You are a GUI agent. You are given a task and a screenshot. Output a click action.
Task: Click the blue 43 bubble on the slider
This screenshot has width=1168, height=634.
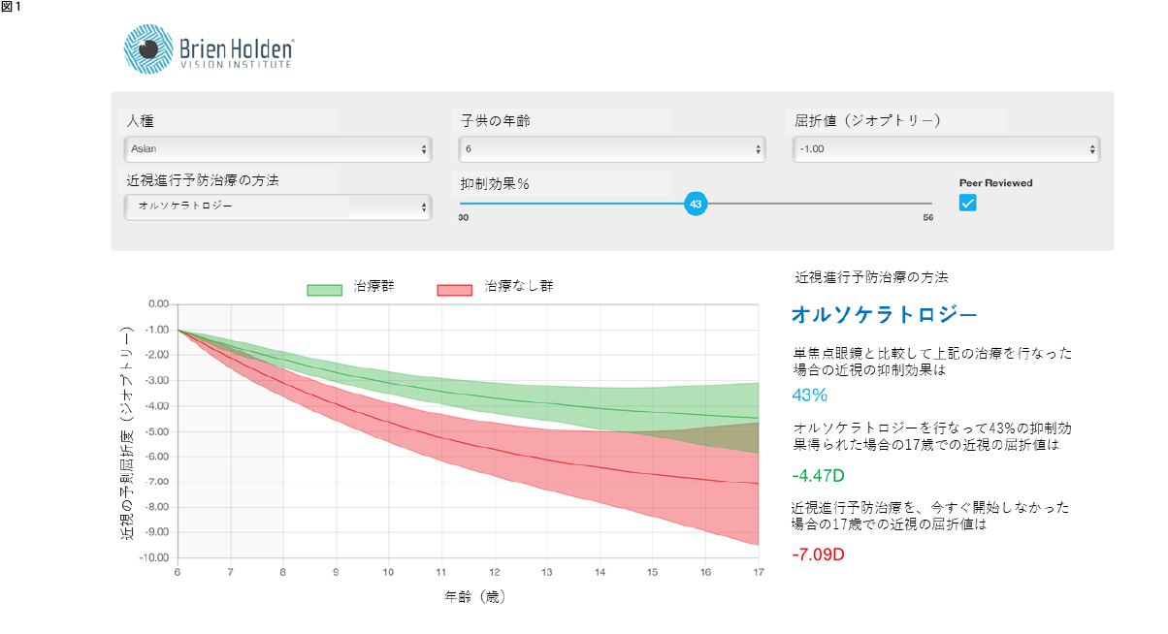696,204
